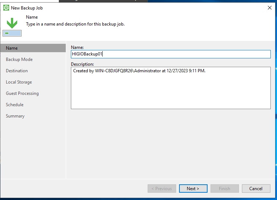Click the green download arrow icon

tap(12, 23)
